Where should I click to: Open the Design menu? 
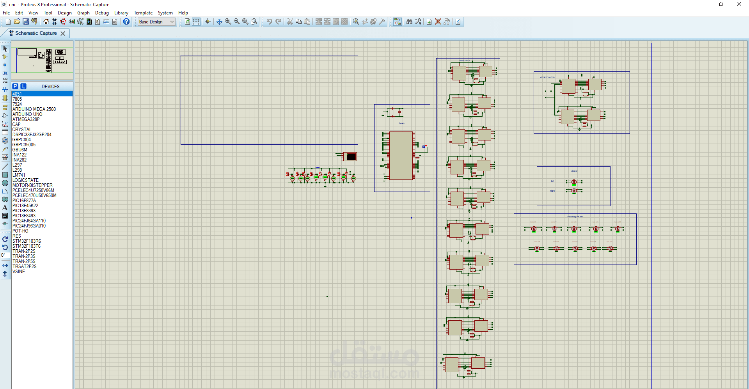click(65, 13)
